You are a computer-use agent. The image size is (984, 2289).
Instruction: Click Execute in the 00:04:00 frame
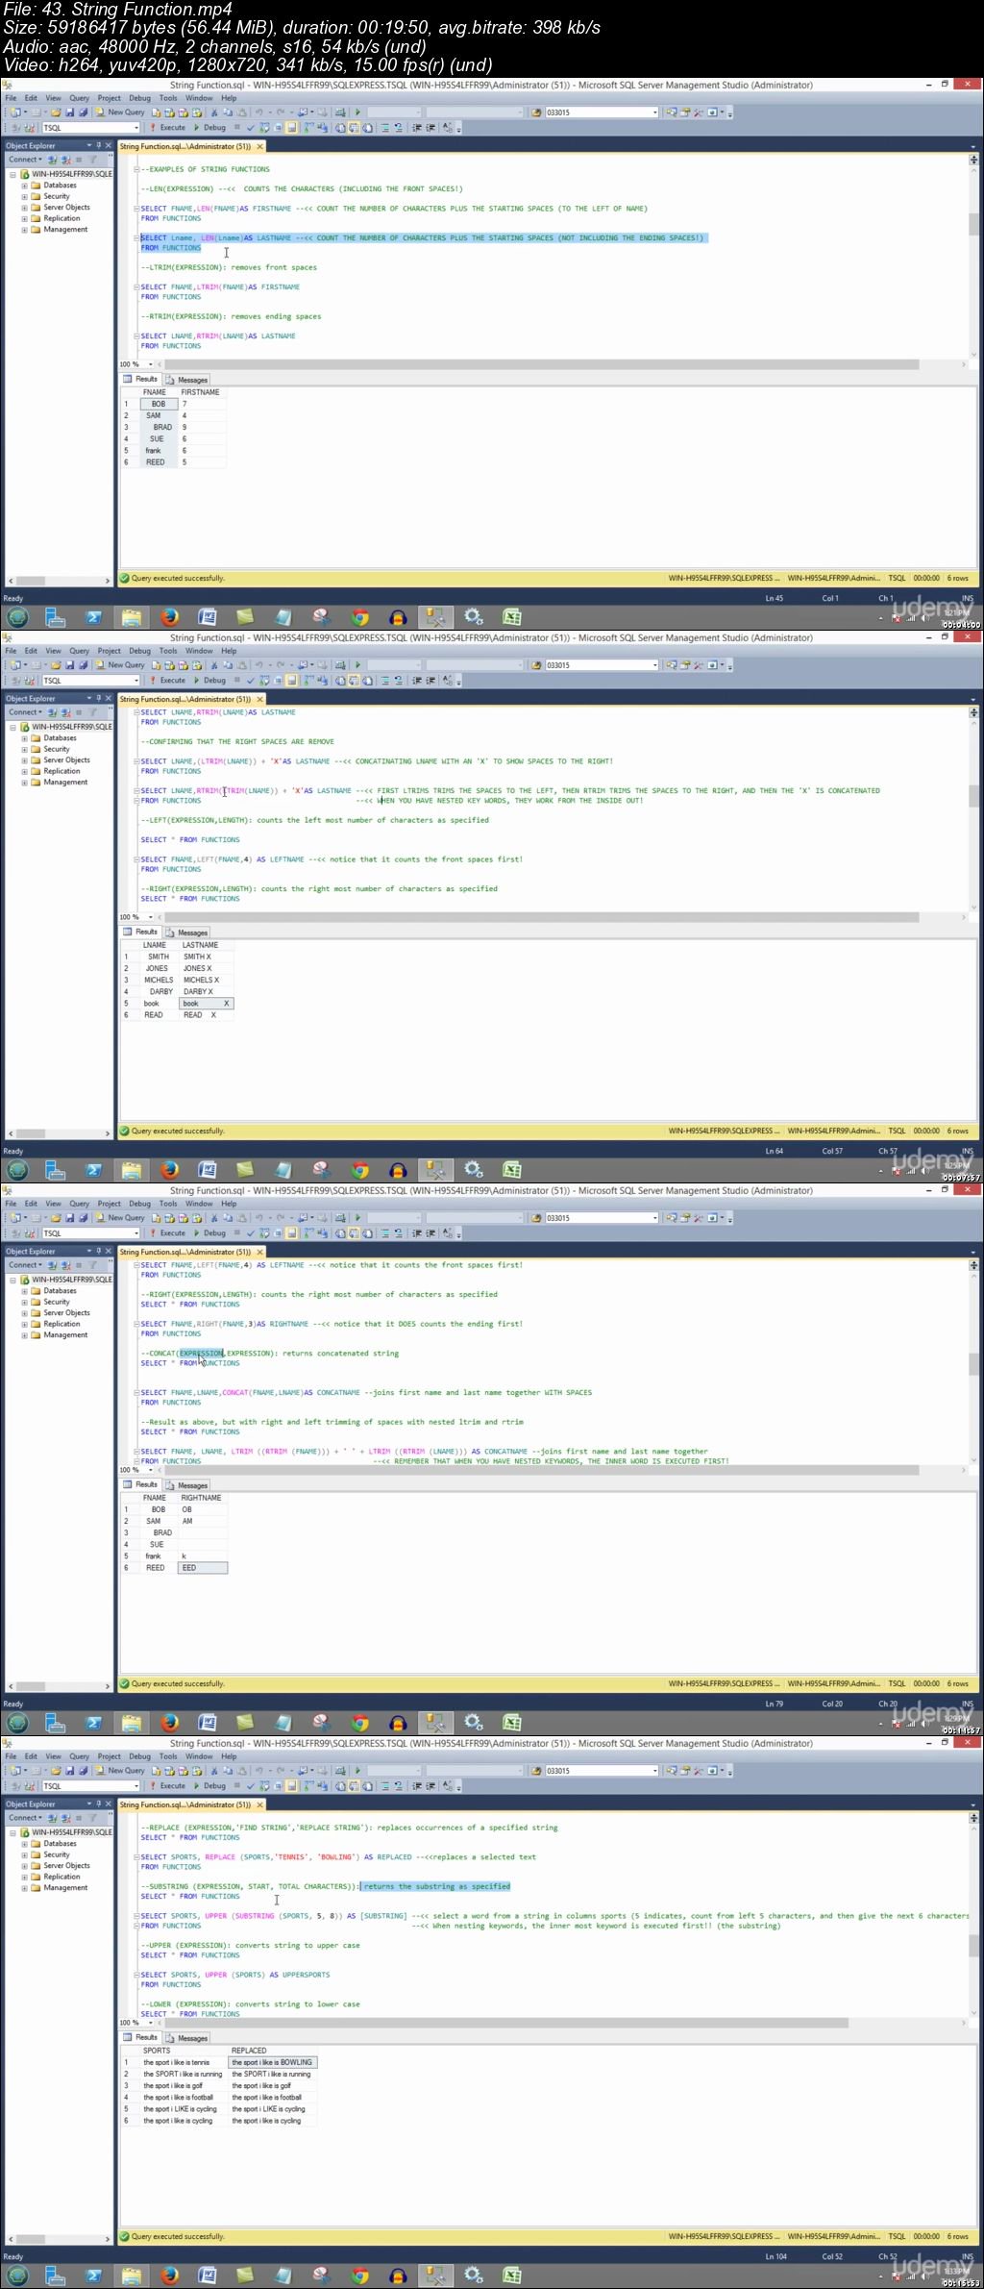[x=168, y=127]
